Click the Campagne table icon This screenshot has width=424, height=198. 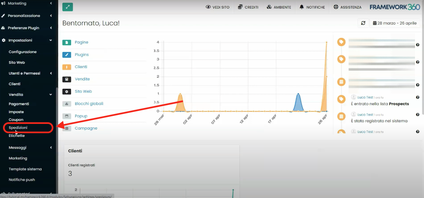[x=67, y=129]
